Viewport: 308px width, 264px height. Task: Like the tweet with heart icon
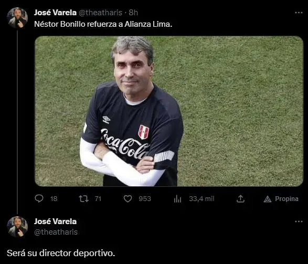tap(128, 198)
